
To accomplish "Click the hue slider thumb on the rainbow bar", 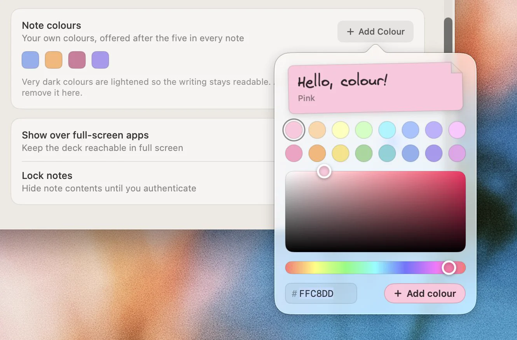I will tap(449, 268).
